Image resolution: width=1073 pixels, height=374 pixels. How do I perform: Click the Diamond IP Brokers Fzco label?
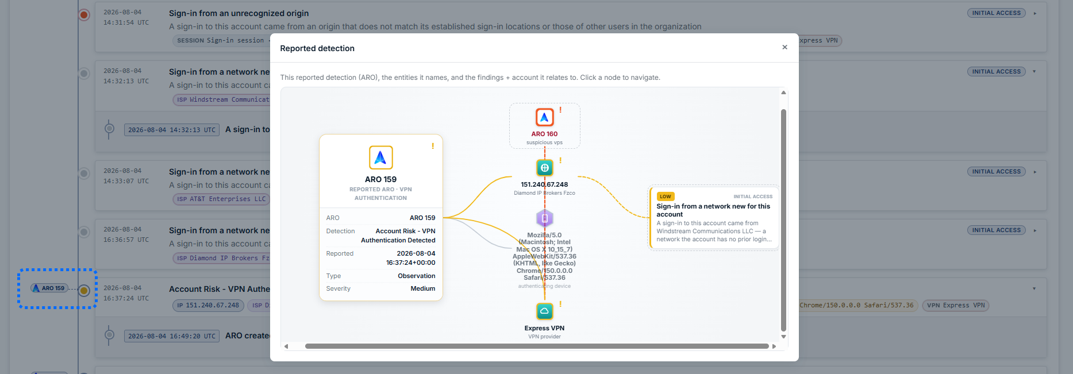coord(544,193)
